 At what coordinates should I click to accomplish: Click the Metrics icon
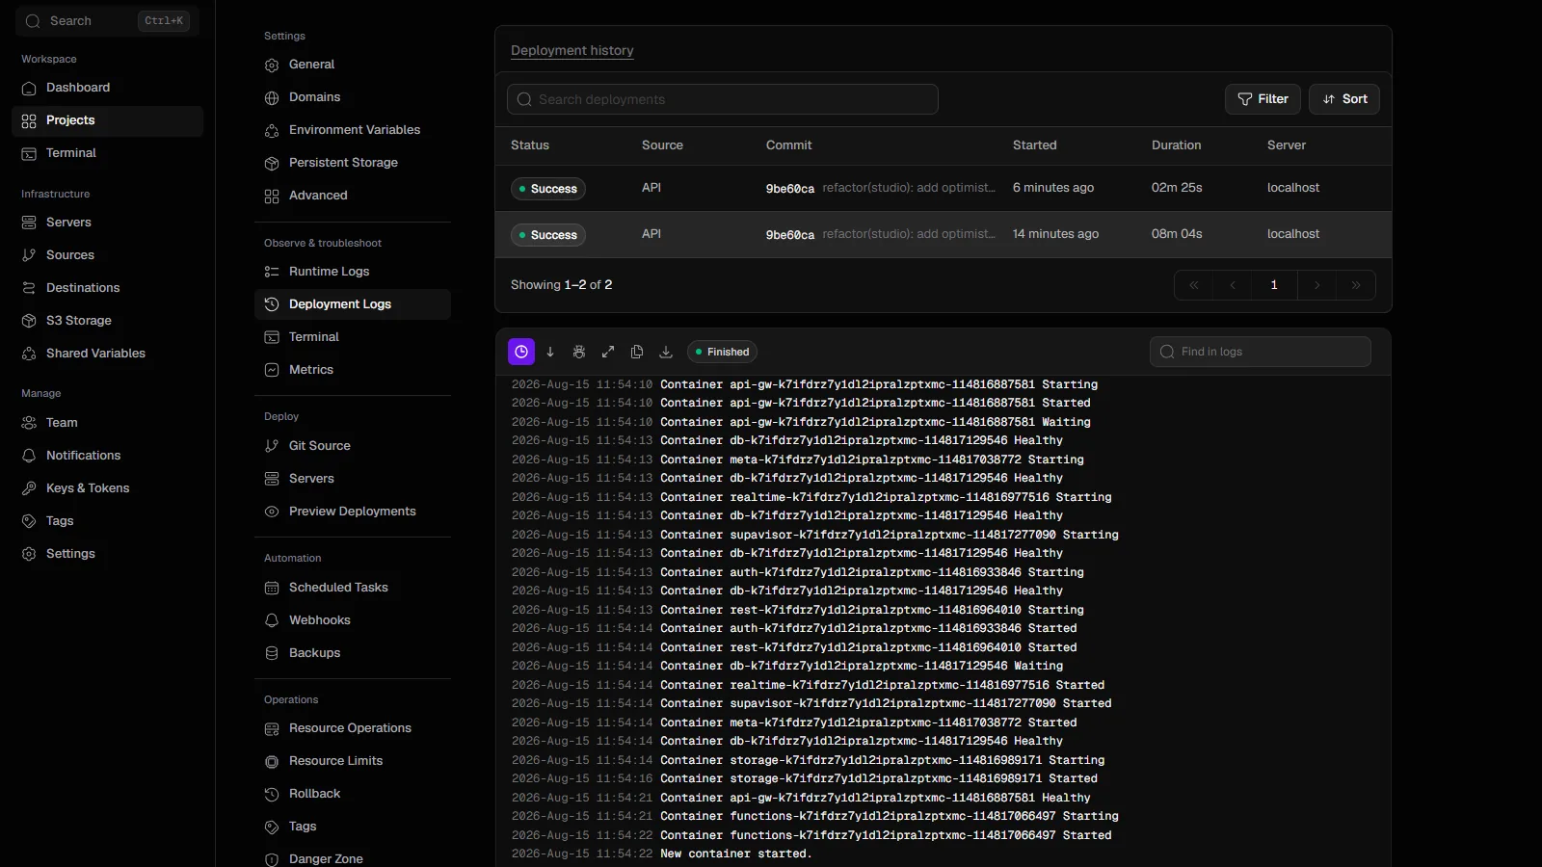coord(272,370)
